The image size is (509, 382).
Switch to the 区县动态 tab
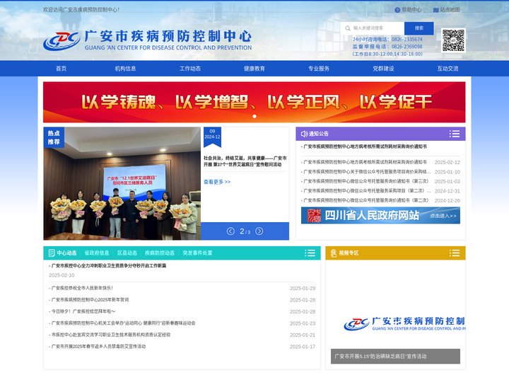point(127,253)
